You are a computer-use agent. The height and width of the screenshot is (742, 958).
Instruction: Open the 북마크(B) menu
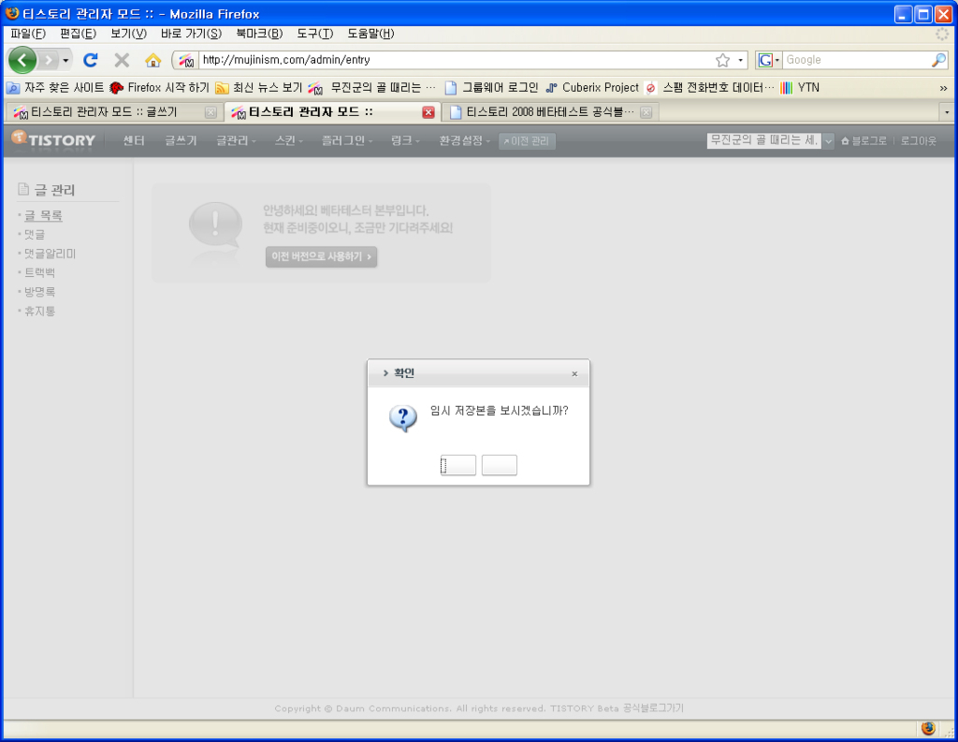click(259, 34)
